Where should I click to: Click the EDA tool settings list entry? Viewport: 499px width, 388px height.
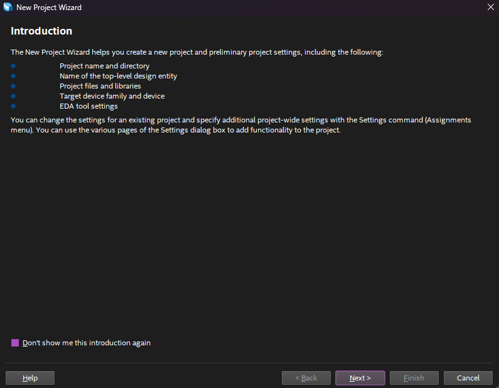point(89,106)
